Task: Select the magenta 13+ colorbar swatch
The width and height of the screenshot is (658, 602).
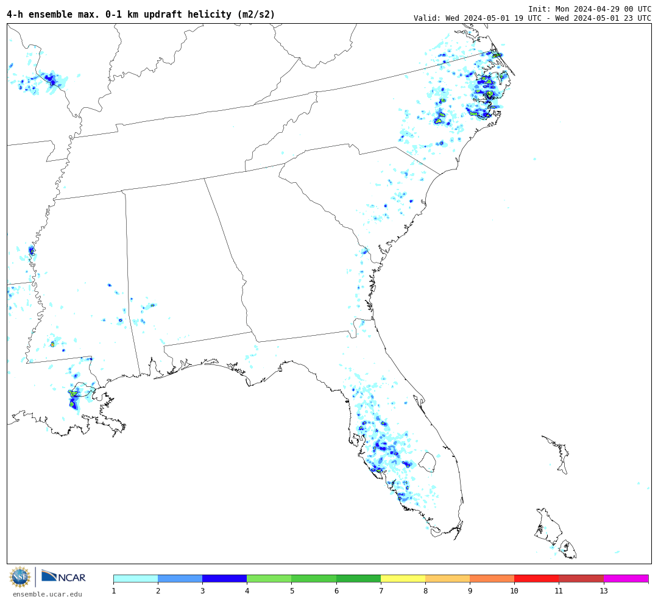Action: point(626,578)
